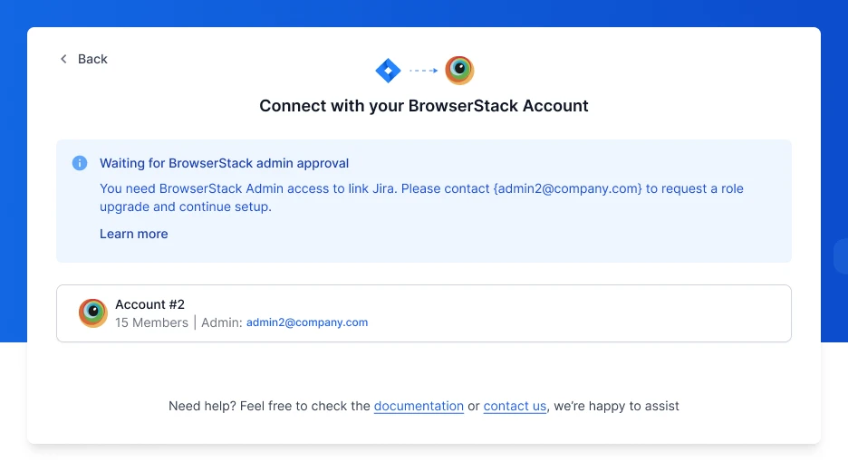Click the Waiting for BrowserStack admin approval heading
The width and height of the screenshot is (848, 471).
click(x=224, y=163)
